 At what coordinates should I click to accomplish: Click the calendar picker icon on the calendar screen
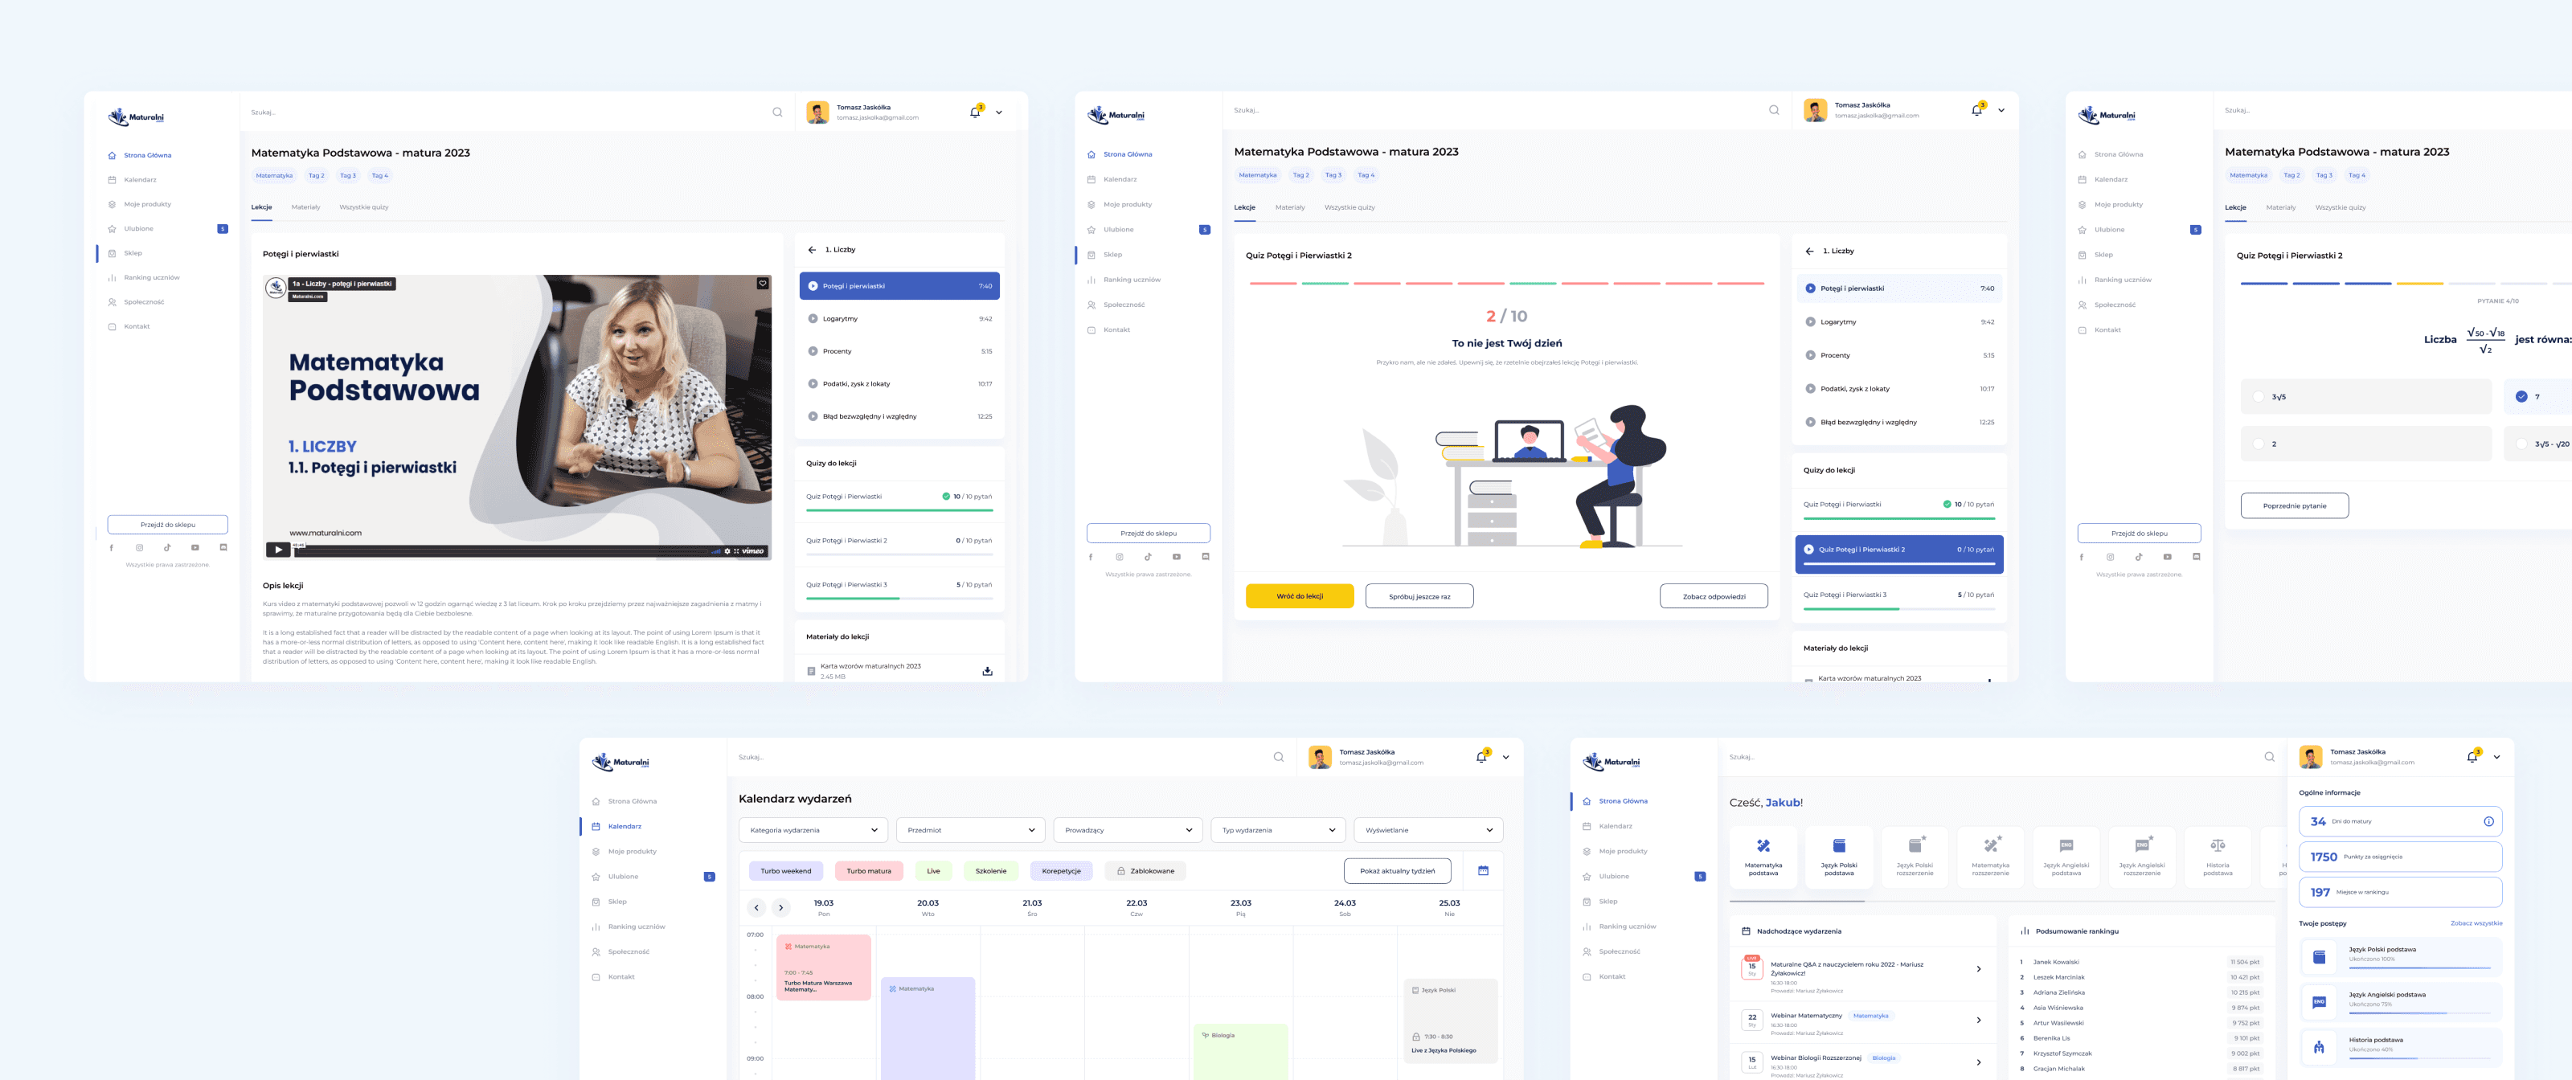pos(1483,870)
